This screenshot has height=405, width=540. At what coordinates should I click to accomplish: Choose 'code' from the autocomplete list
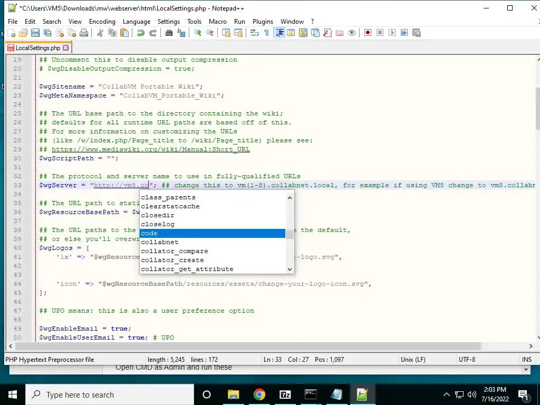(213, 233)
